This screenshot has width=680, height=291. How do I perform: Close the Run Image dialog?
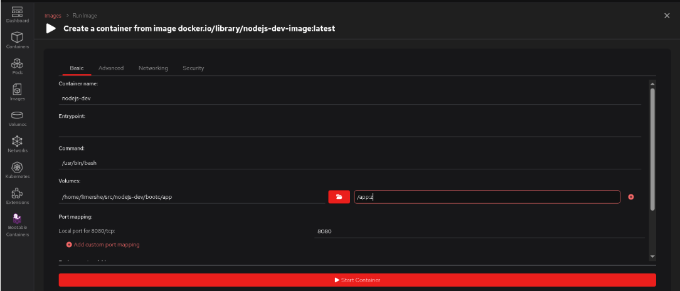[x=667, y=16]
